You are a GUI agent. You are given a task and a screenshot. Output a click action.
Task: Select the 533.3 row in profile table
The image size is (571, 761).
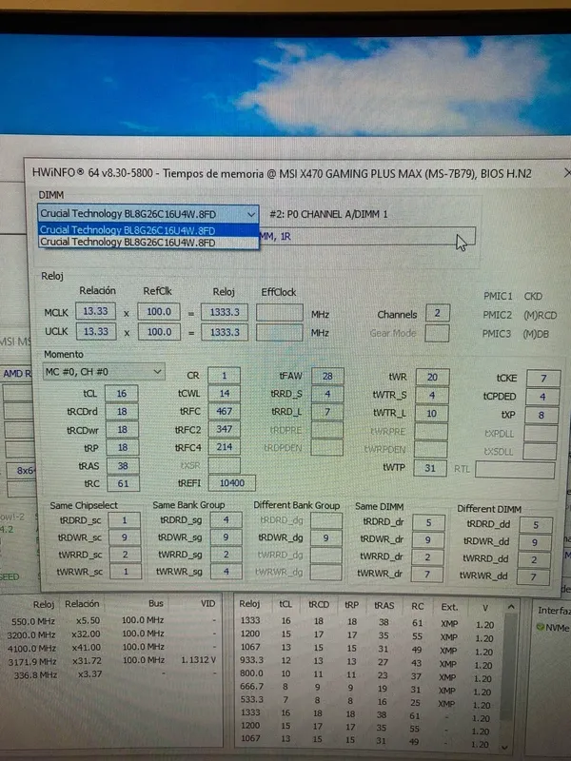tap(365, 701)
